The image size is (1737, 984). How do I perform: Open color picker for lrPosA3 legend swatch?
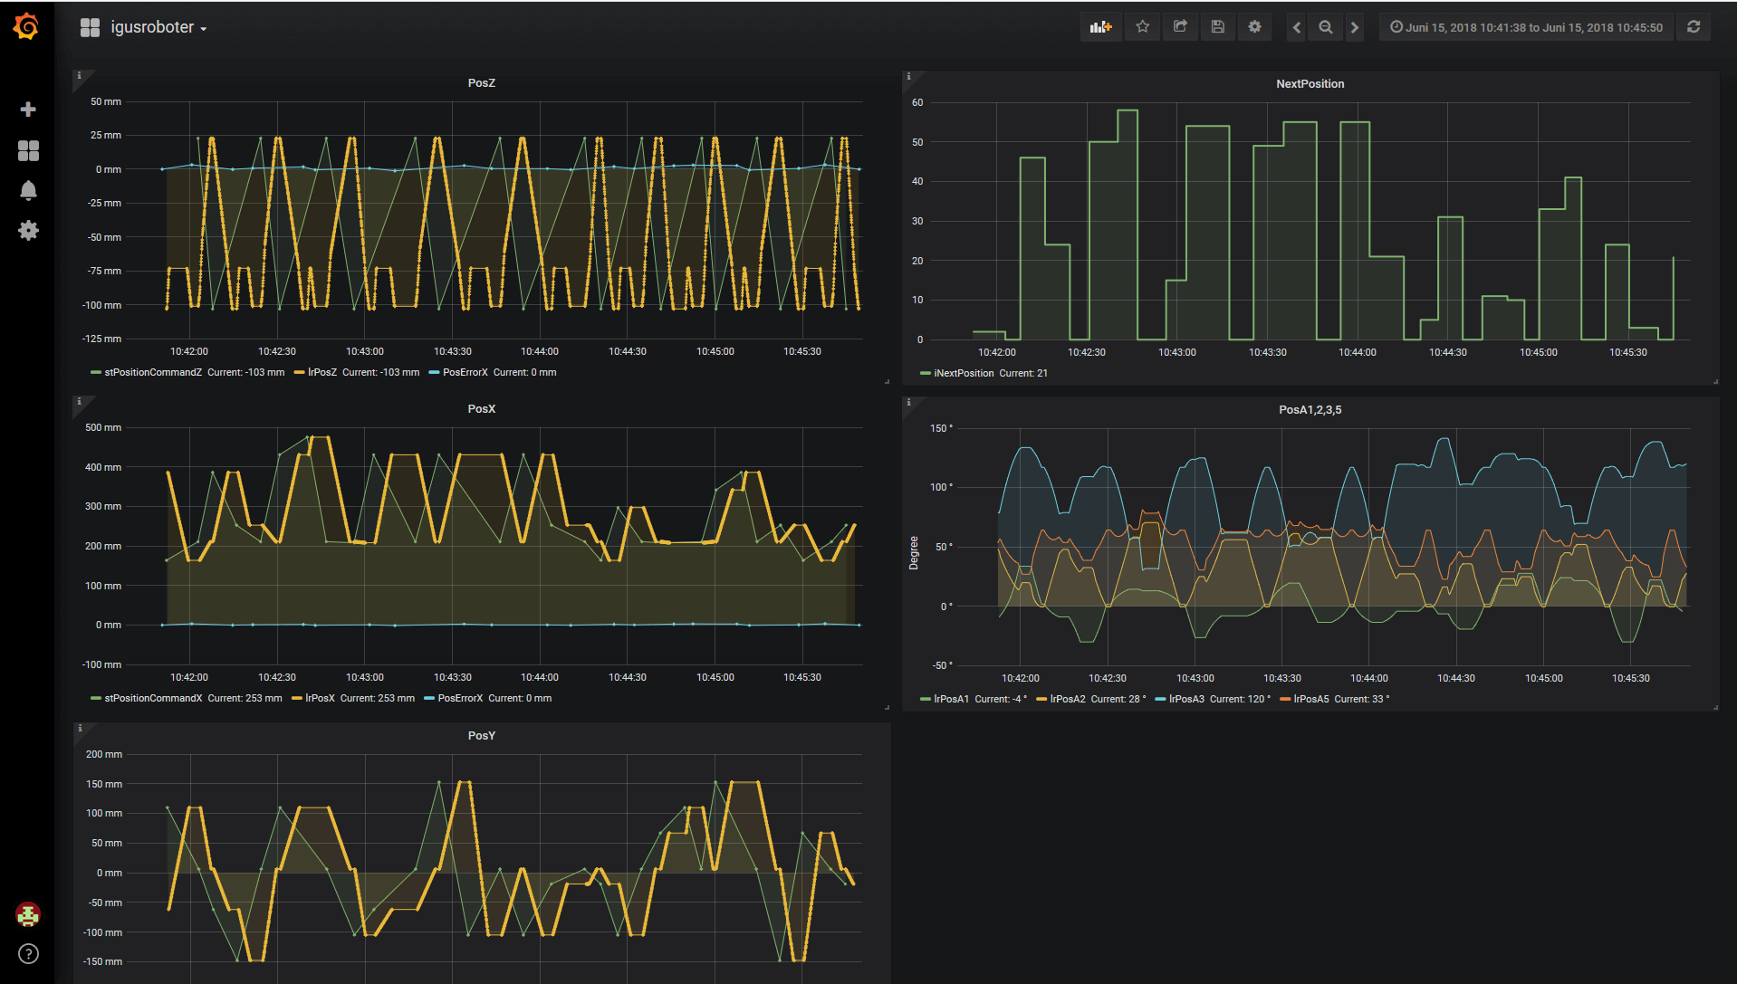coord(1160,699)
